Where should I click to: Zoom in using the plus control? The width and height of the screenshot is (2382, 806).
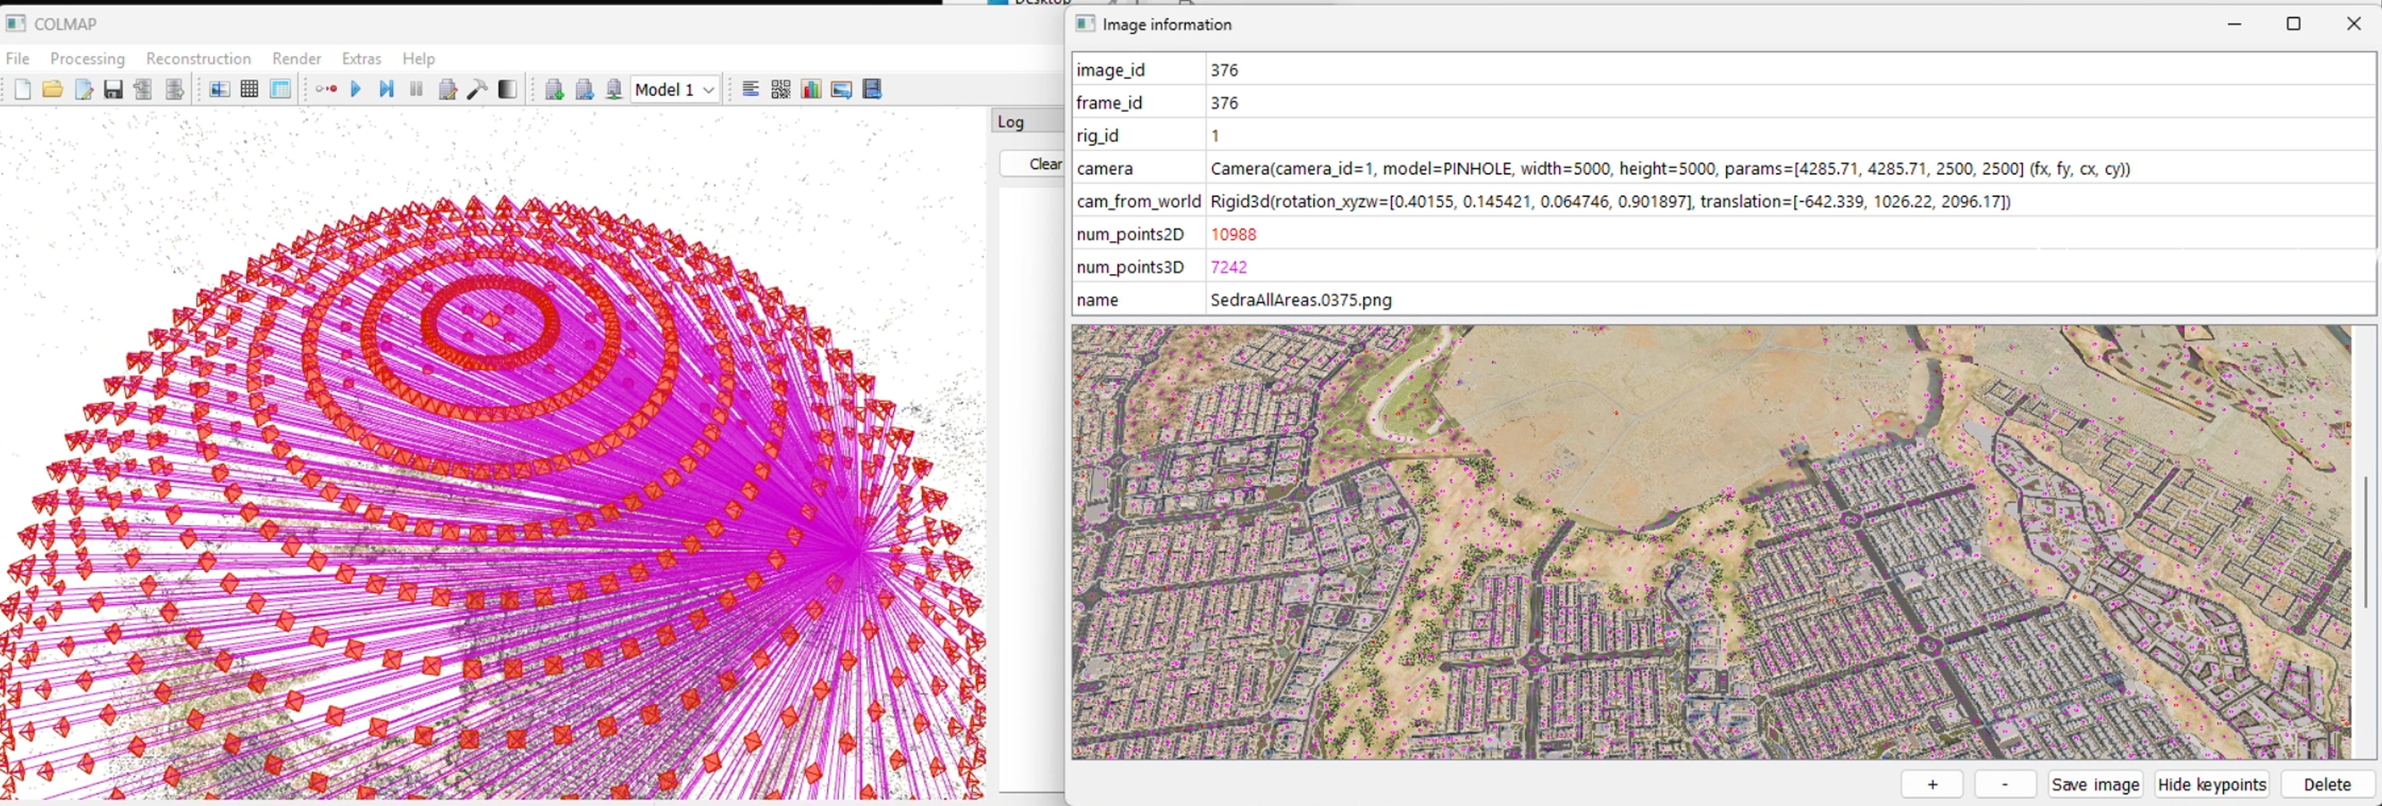[x=1932, y=784]
